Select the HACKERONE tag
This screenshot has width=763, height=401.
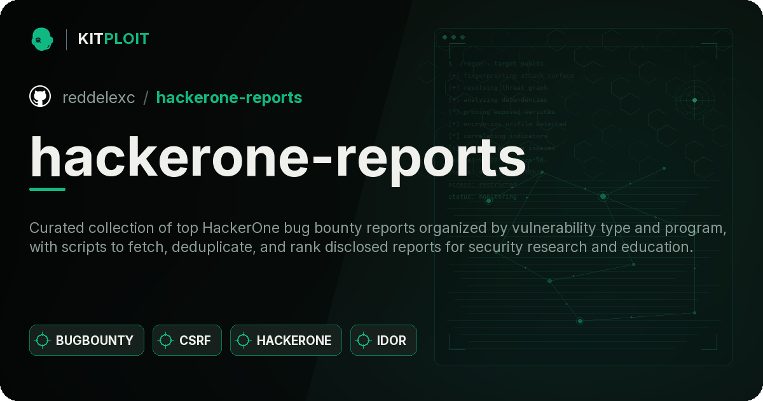285,341
